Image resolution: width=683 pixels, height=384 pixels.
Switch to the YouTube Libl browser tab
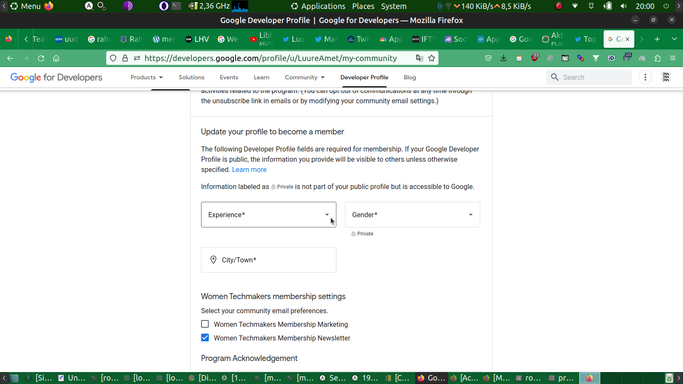click(262, 39)
